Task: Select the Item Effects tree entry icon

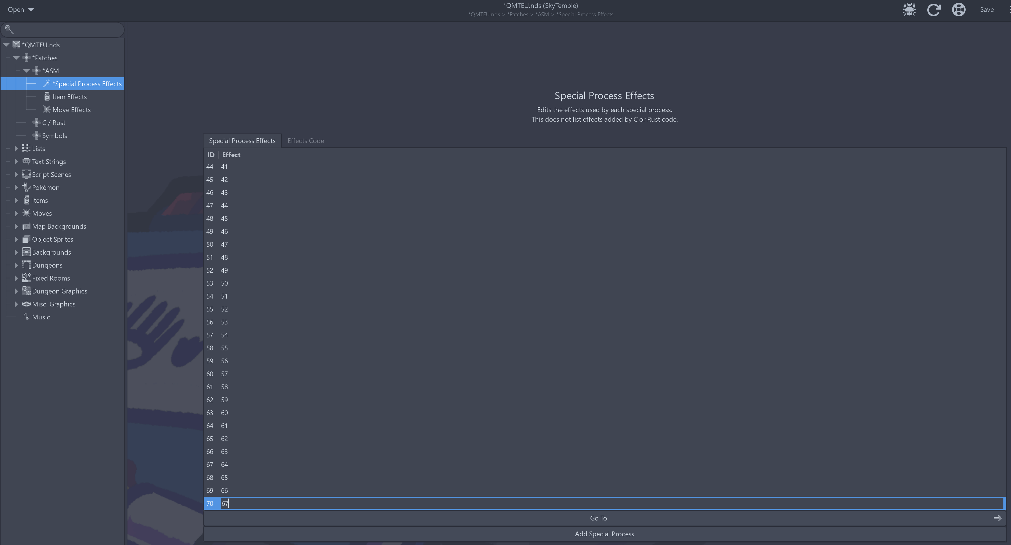Action: pyautogui.click(x=47, y=97)
